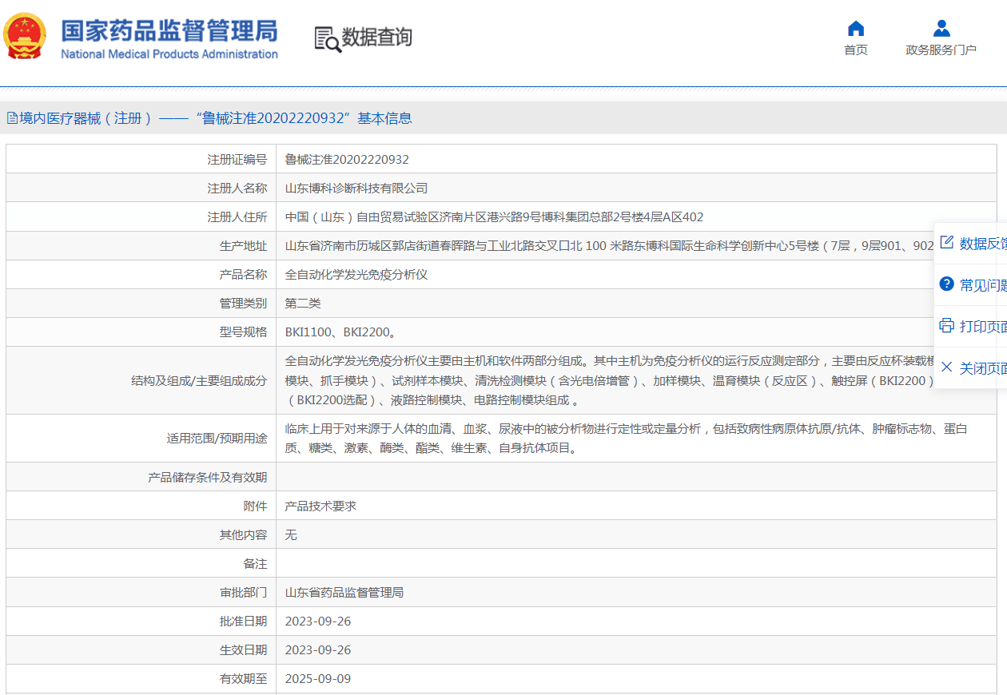
Task: Click product name 全自动化学发光免疫分析仪
Action: (356, 275)
